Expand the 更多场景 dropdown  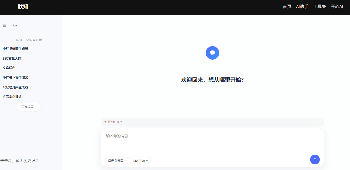[x=29, y=107]
